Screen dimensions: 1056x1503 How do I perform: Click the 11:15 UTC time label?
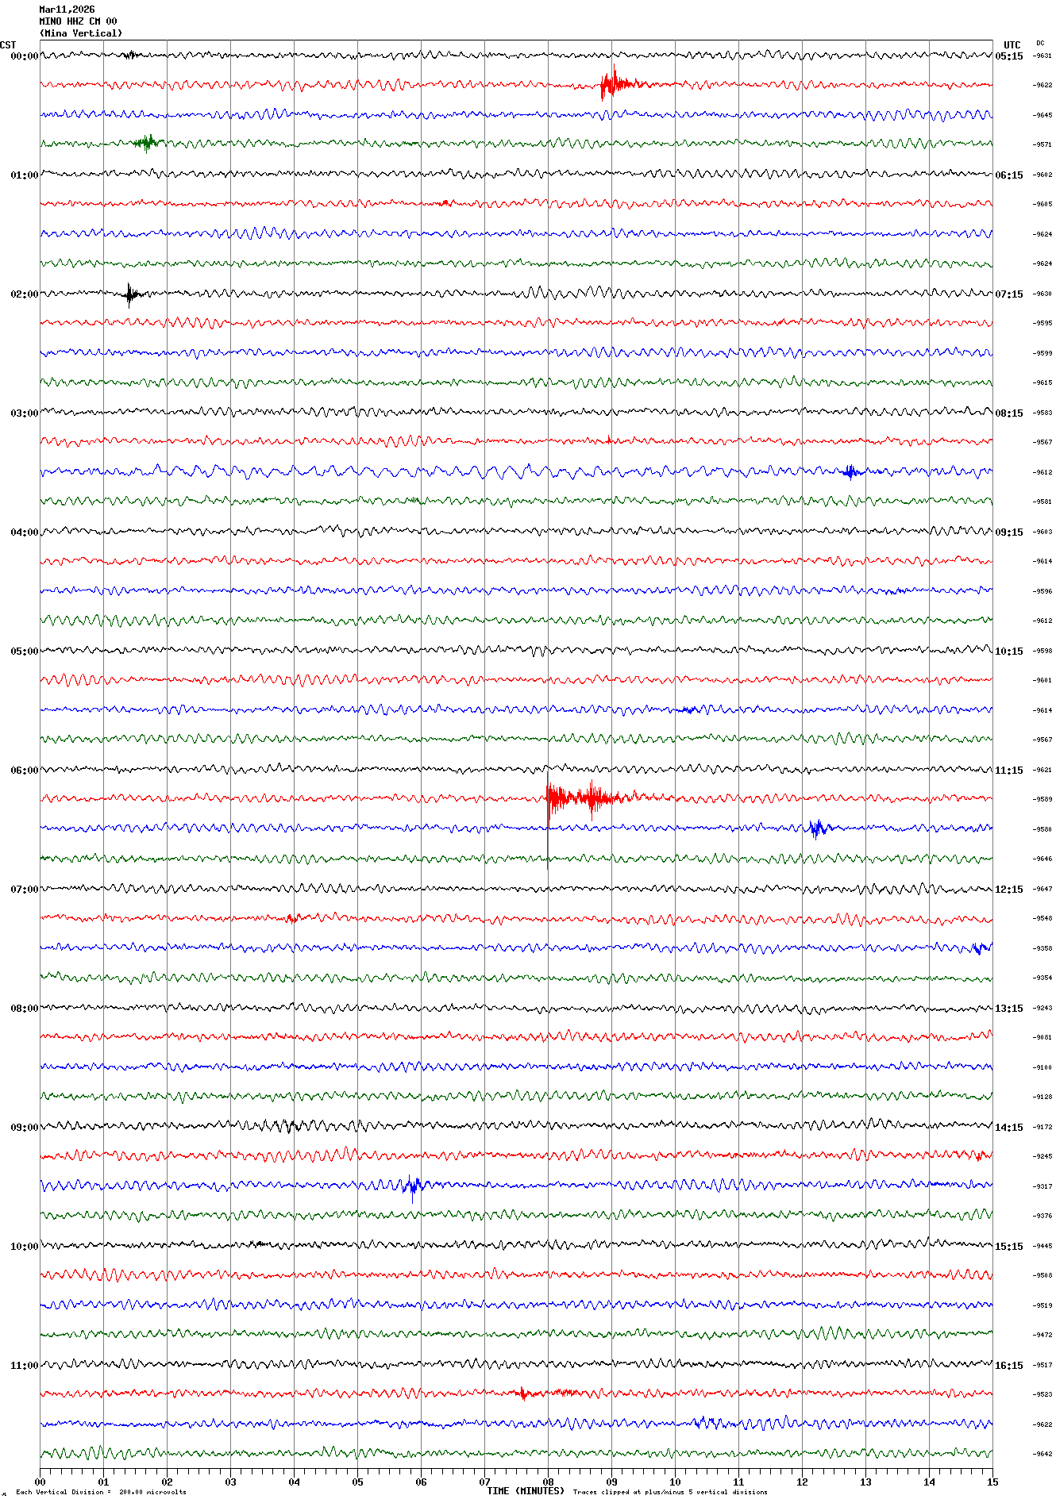click(x=1009, y=771)
